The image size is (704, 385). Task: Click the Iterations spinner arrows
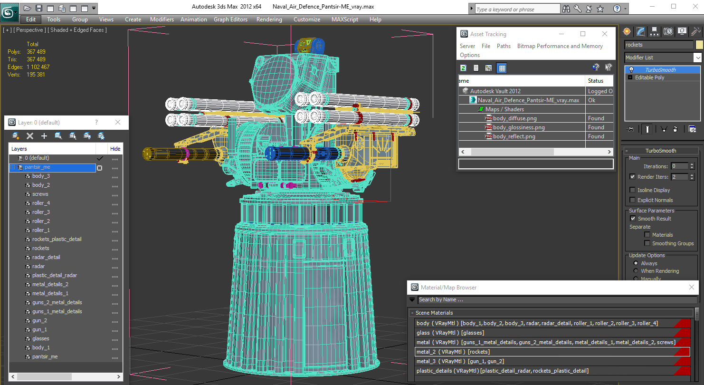click(692, 166)
